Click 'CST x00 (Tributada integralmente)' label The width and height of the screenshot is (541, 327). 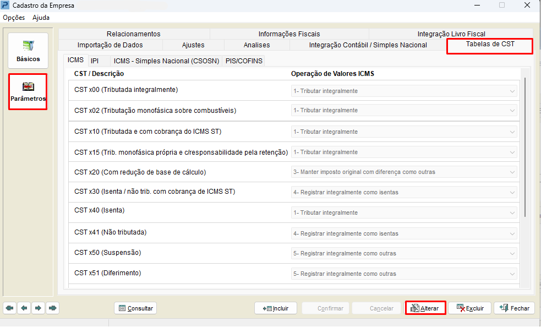pos(126,90)
